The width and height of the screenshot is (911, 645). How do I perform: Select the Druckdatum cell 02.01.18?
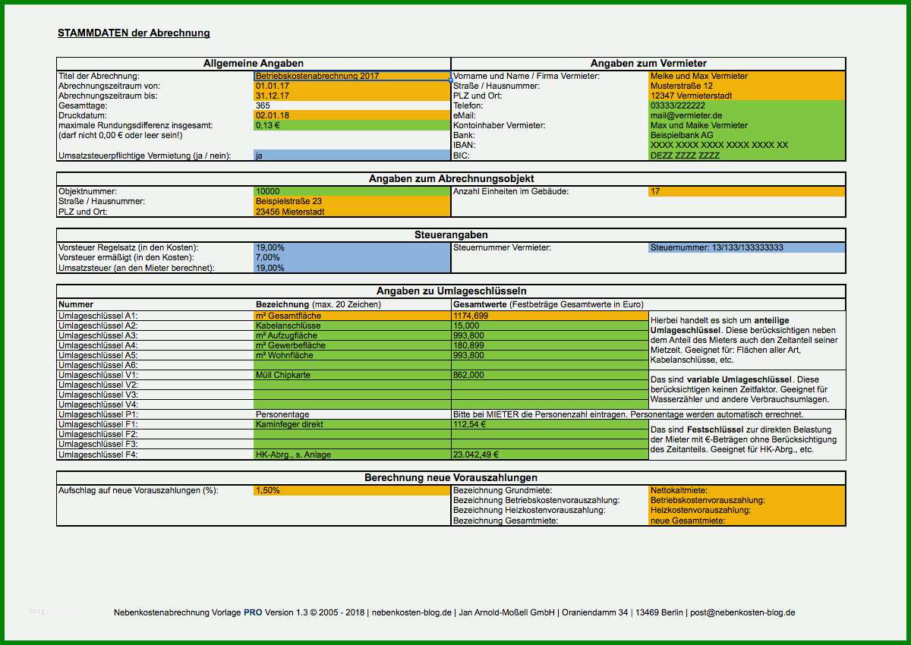(x=352, y=115)
